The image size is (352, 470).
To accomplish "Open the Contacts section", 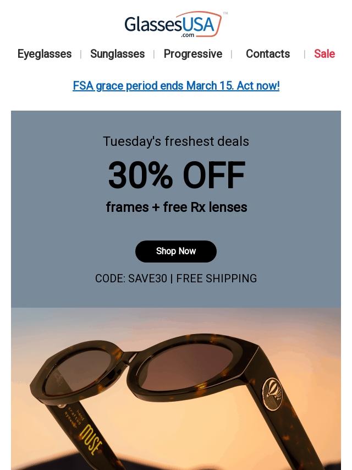I will click(267, 54).
